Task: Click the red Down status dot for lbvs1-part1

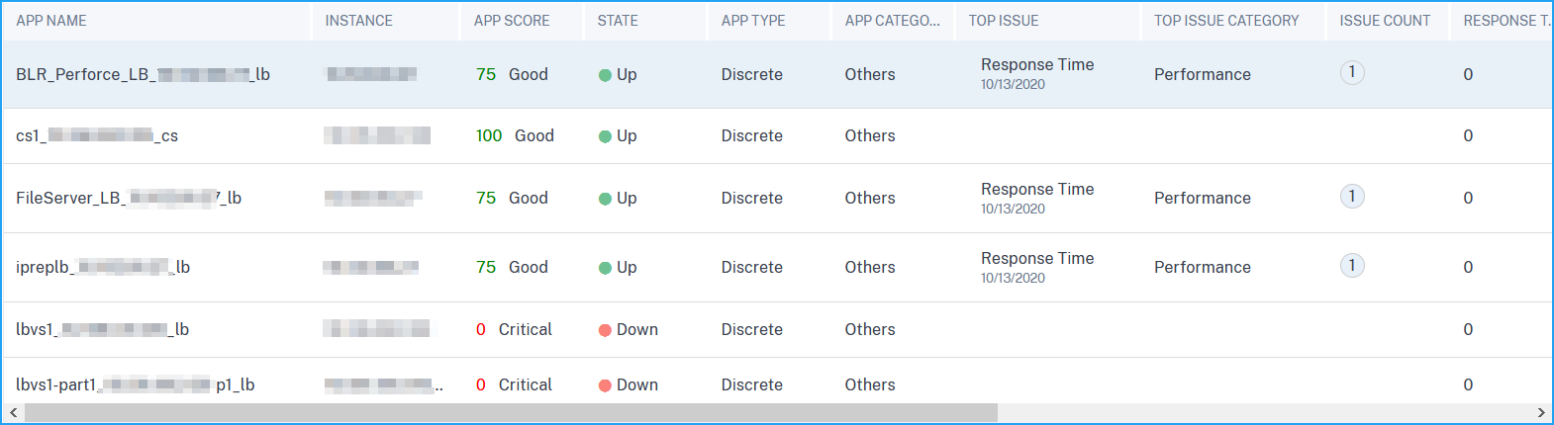Action: tap(605, 385)
